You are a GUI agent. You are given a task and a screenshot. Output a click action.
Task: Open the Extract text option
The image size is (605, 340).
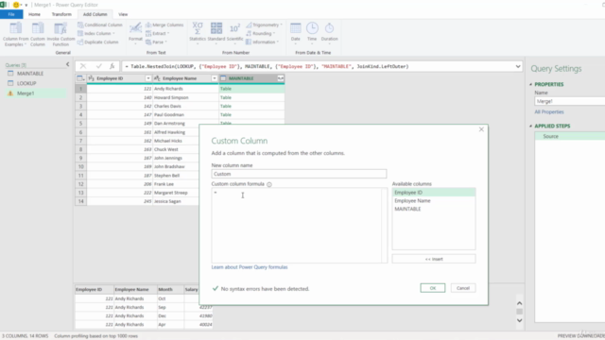coord(158,34)
